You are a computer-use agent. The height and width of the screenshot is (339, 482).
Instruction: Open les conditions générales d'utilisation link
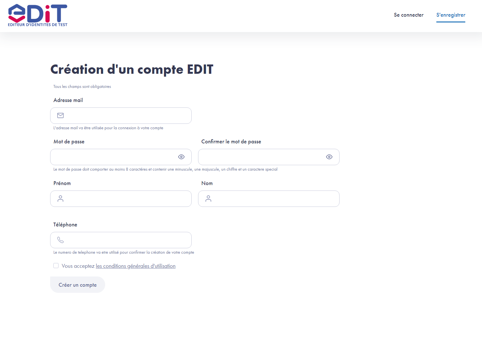[x=135, y=266]
